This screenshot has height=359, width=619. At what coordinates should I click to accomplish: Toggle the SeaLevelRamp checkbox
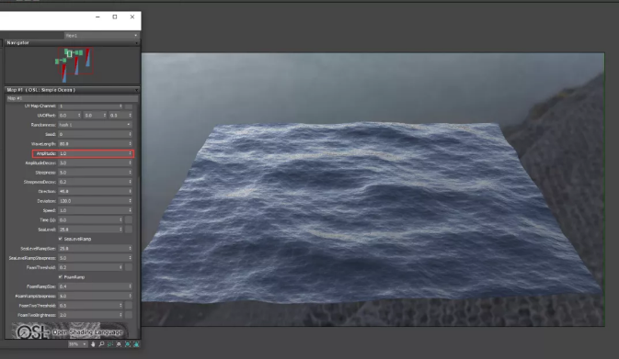tap(61, 239)
